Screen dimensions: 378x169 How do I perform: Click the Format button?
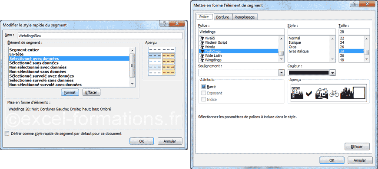coord(70,92)
